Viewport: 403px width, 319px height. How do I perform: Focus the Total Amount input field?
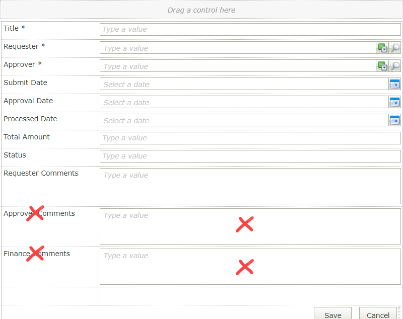(227, 138)
